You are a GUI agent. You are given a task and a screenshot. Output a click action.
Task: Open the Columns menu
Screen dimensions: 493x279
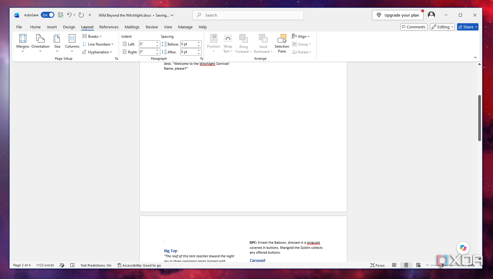tap(72, 43)
